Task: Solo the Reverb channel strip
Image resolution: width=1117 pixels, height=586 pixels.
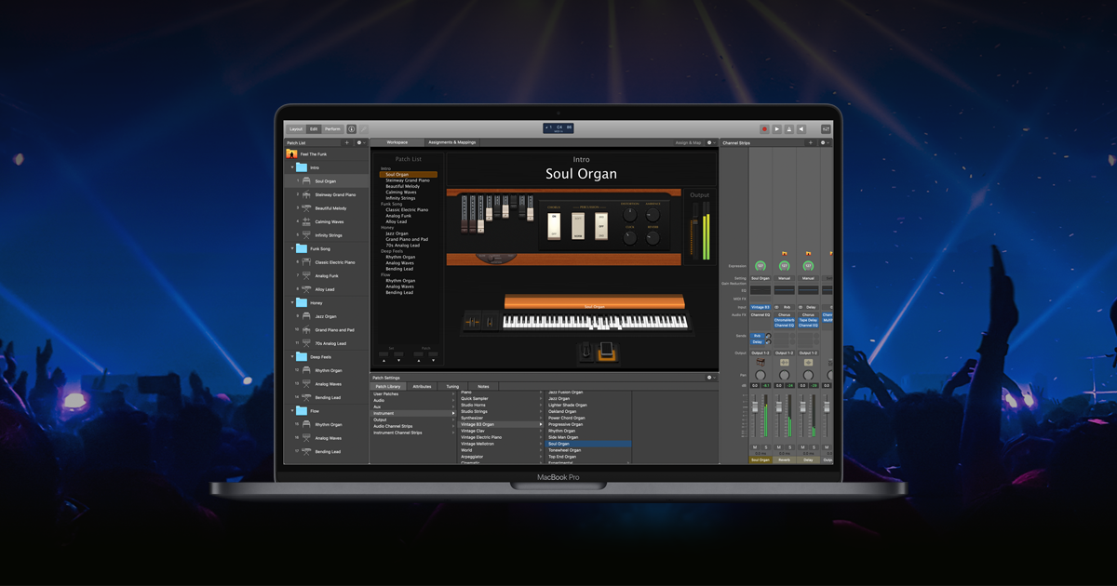Action: coord(789,446)
